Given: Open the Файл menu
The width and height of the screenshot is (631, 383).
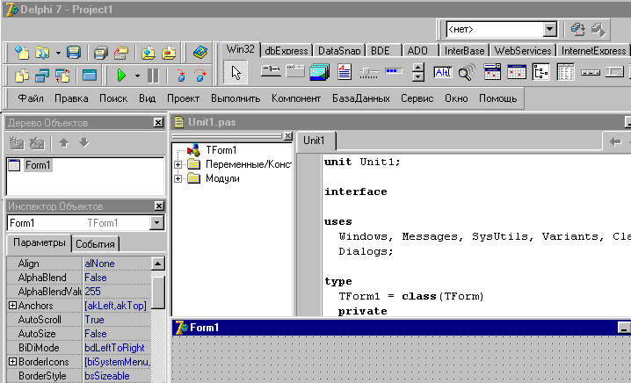Looking at the screenshot, I should click(x=31, y=98).
